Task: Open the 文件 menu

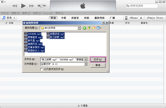Action: click(5, 13)
